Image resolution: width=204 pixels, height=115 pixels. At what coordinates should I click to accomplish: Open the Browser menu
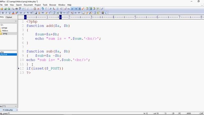click(x=53, y=5)
